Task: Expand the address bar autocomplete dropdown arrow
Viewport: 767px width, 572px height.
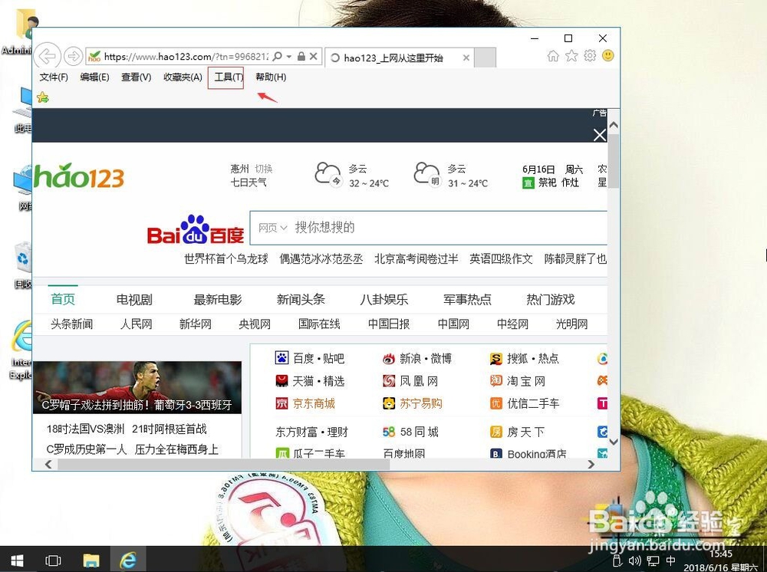Action: (x=289, y=56)
